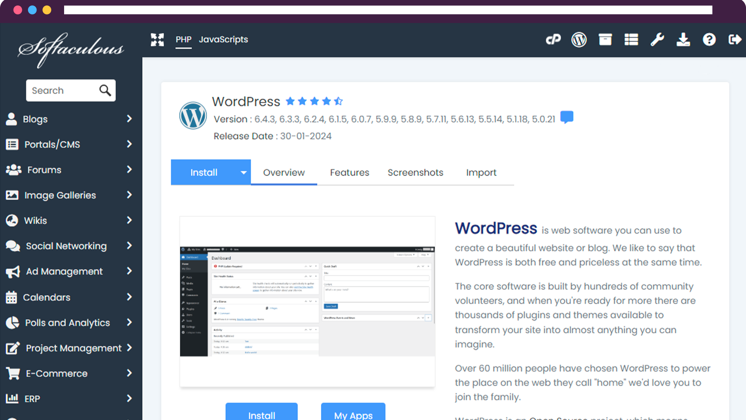Expand the Ad Management chevron
Screen dimensions: 746x420
(129, 271)
